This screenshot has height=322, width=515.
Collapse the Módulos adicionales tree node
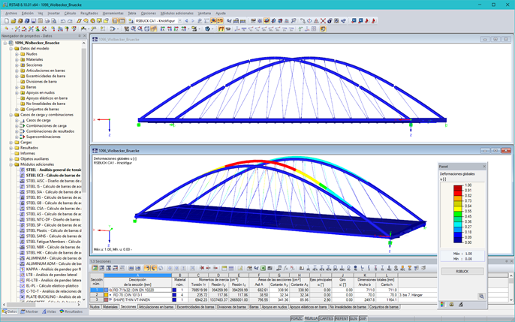click(11, 164)
